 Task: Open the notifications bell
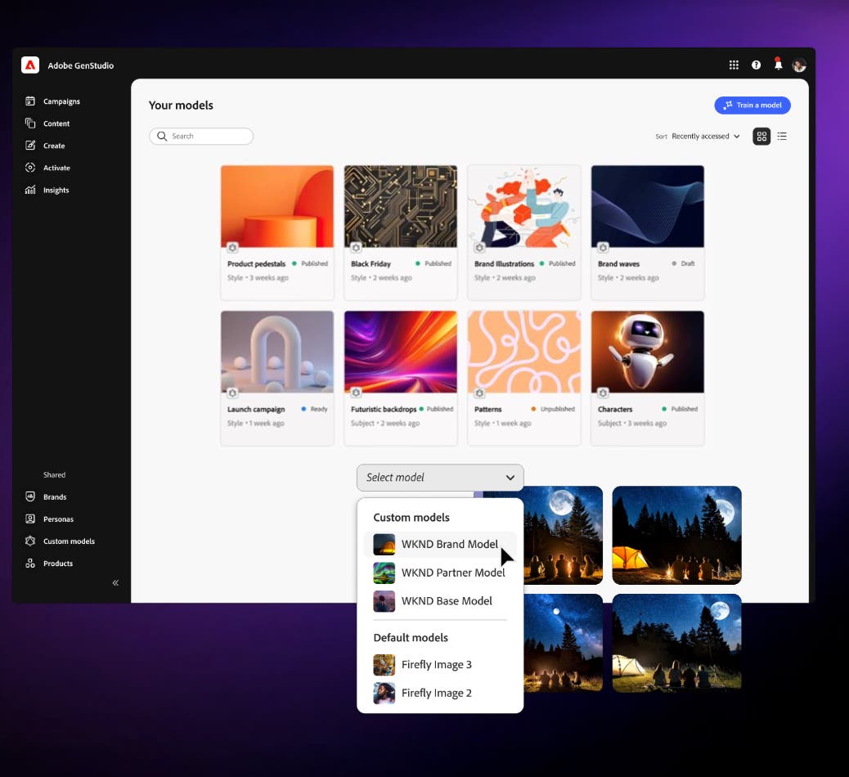click(778, 64)
